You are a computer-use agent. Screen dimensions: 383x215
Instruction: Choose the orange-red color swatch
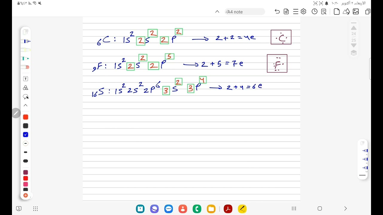(25, 117)
